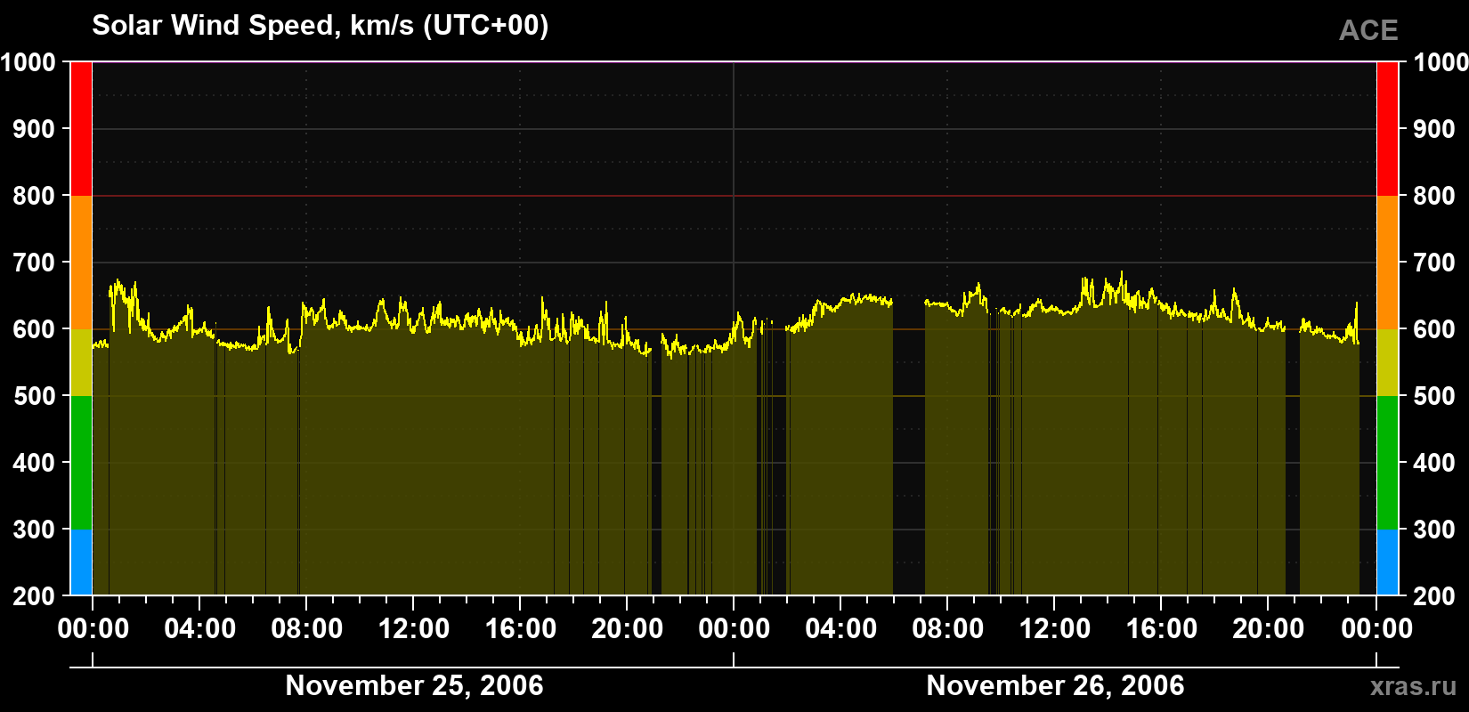Click the 300 label on the left axis

click(x=35, y=530)
